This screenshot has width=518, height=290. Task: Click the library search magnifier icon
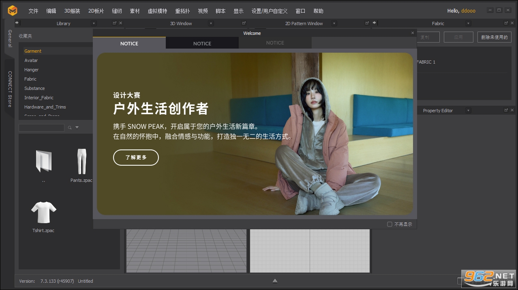coord(70,128)
